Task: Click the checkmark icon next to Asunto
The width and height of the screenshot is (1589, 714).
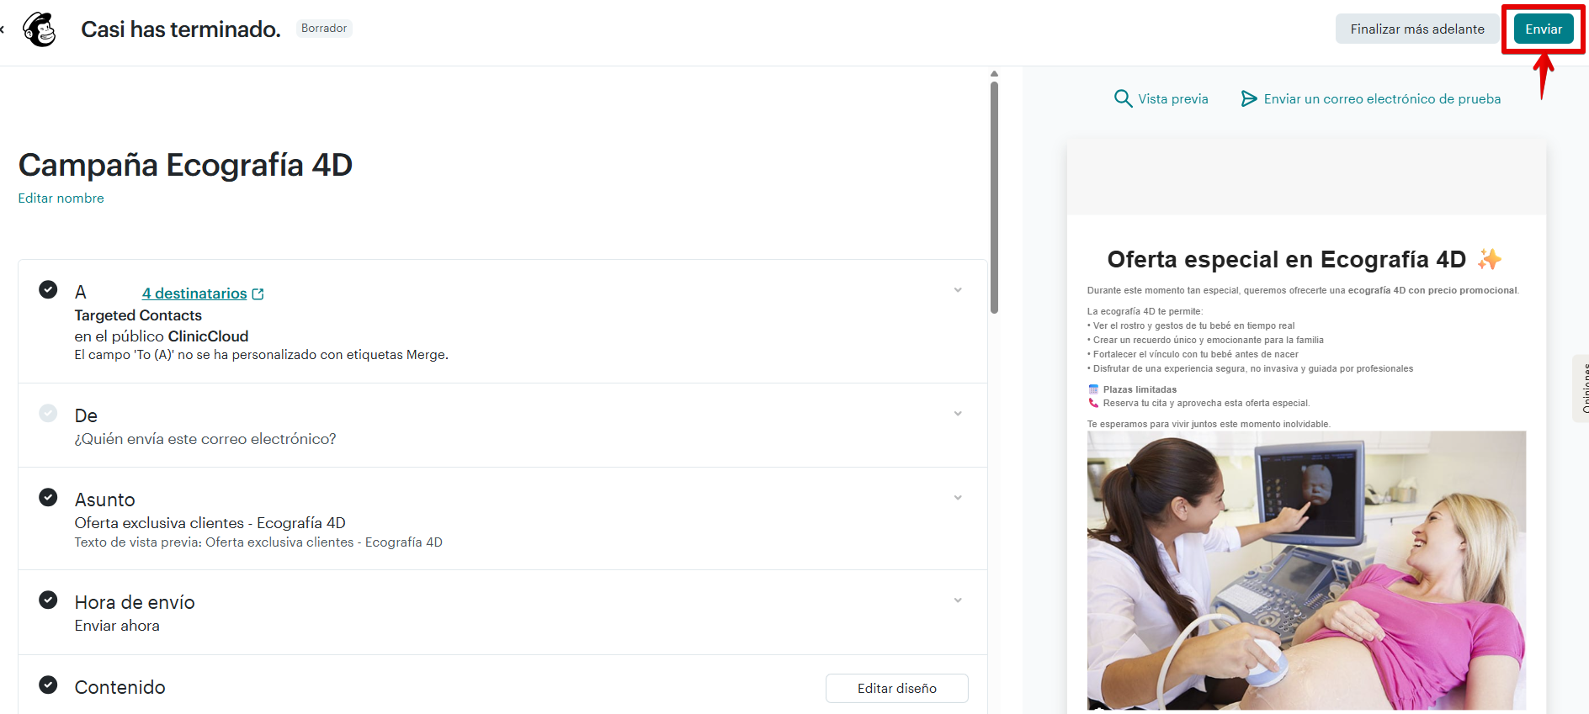Action: (x=49, y=498)
